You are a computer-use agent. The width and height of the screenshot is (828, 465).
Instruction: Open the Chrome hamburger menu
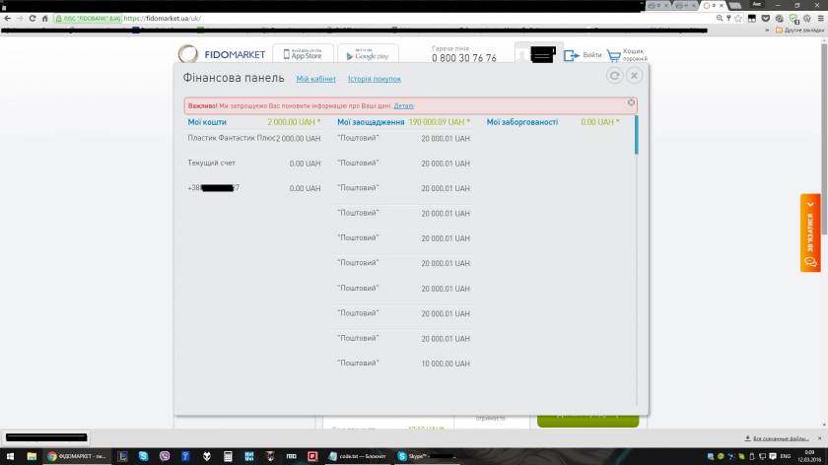point(820,18)
